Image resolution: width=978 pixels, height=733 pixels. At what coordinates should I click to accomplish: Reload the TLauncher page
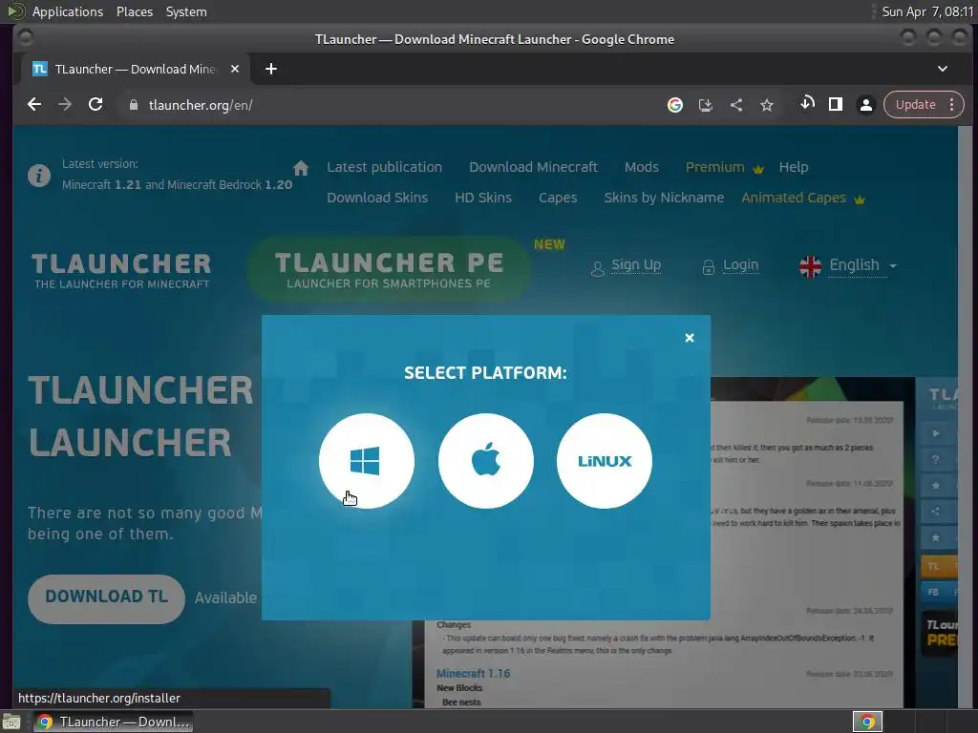pos(96,105)
